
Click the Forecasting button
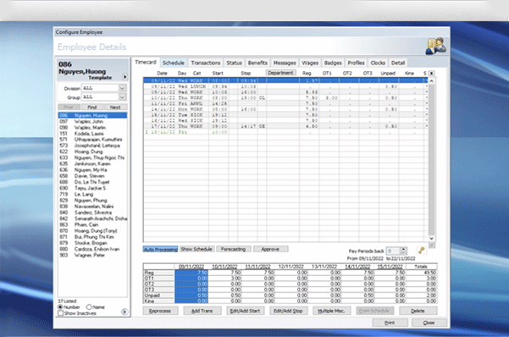[x=233, y=249]
